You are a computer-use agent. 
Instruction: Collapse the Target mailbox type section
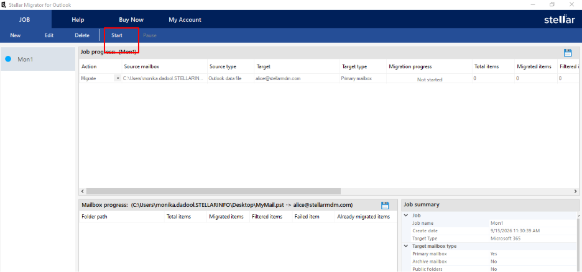tap(405, 246)
